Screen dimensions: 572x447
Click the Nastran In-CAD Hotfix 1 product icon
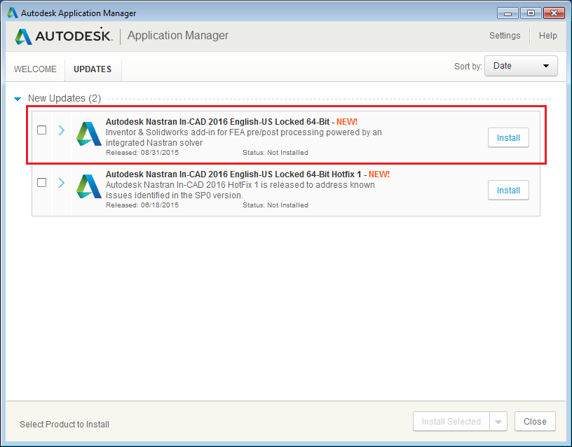[88, 186]
